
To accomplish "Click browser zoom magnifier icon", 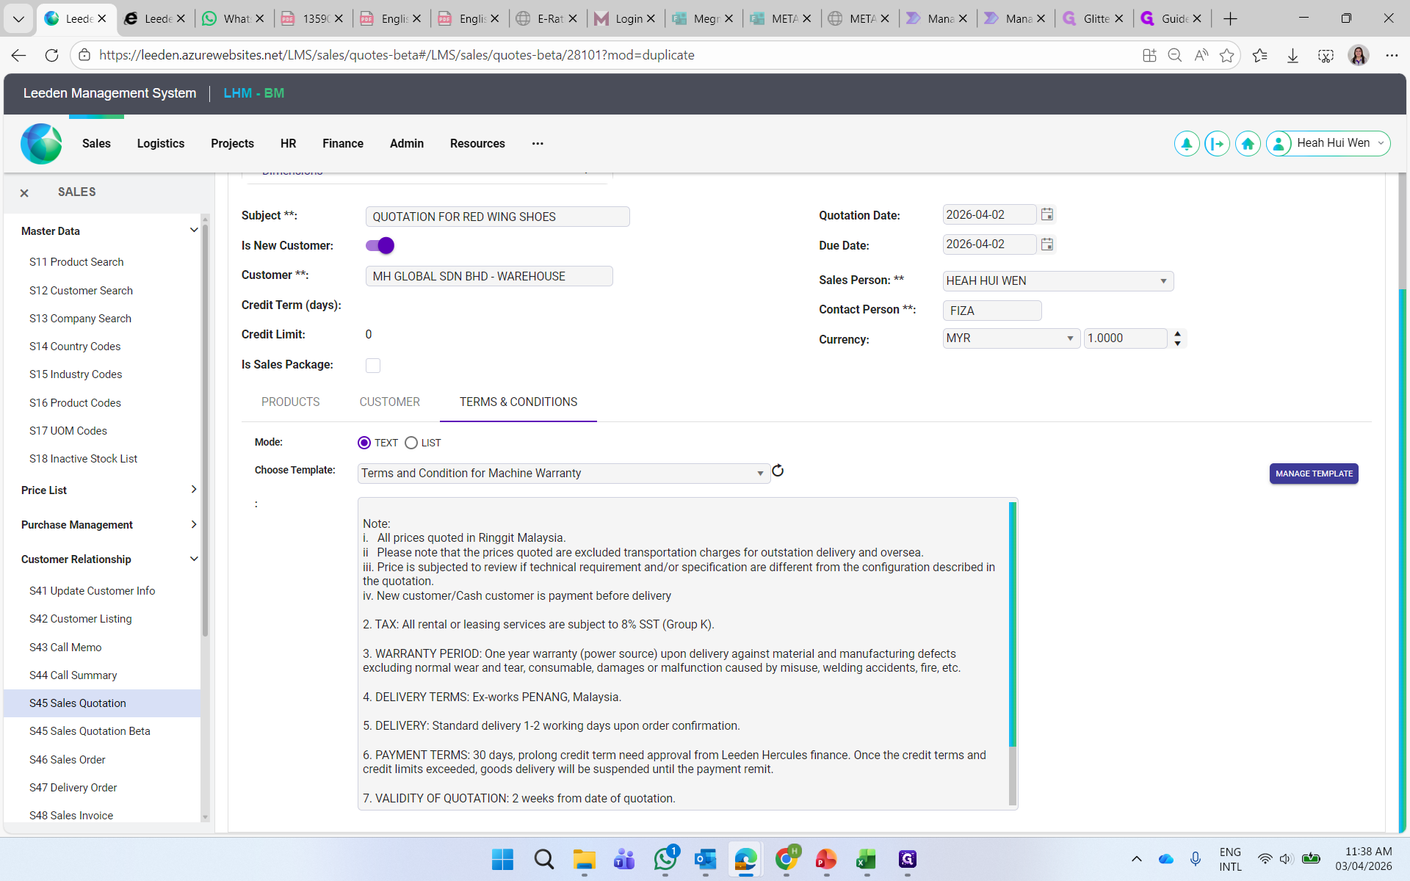I will coord(1175,55).
